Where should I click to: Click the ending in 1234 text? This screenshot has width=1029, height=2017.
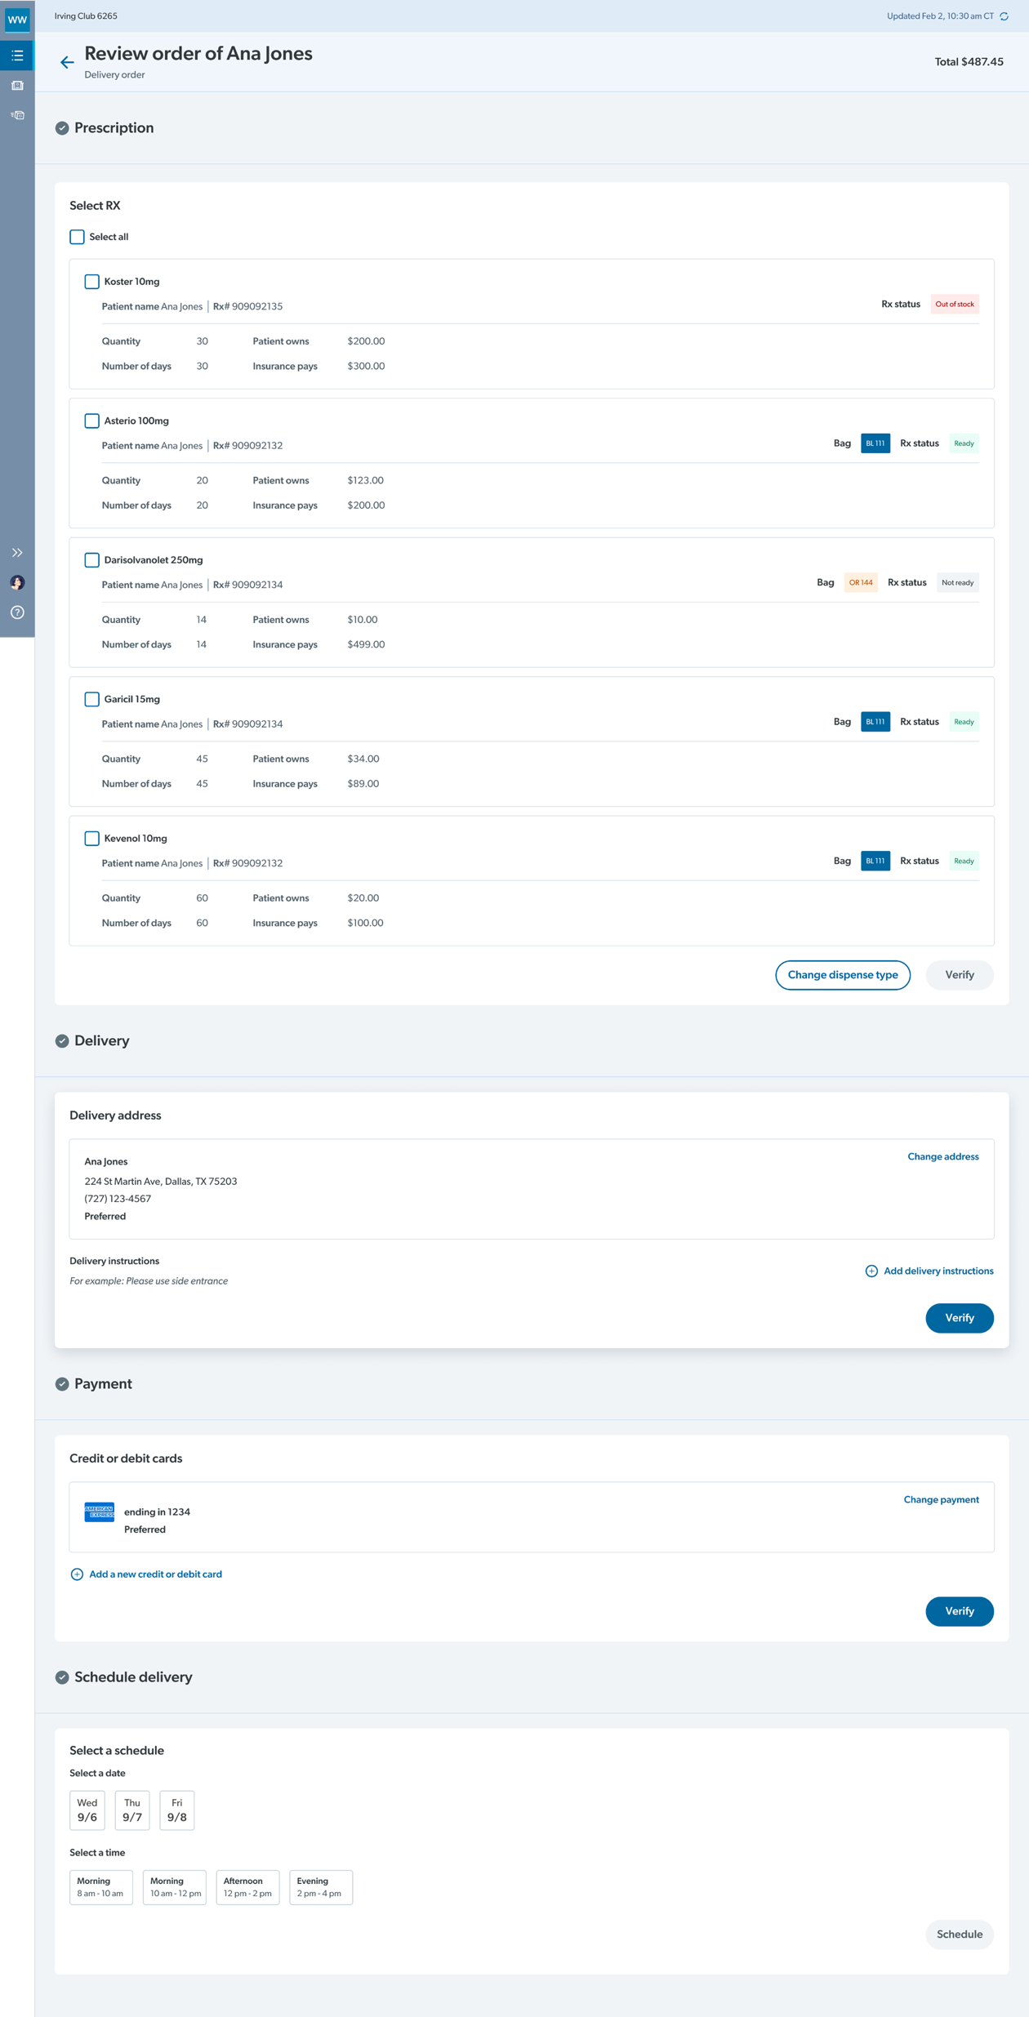(x=157, y=1512)
